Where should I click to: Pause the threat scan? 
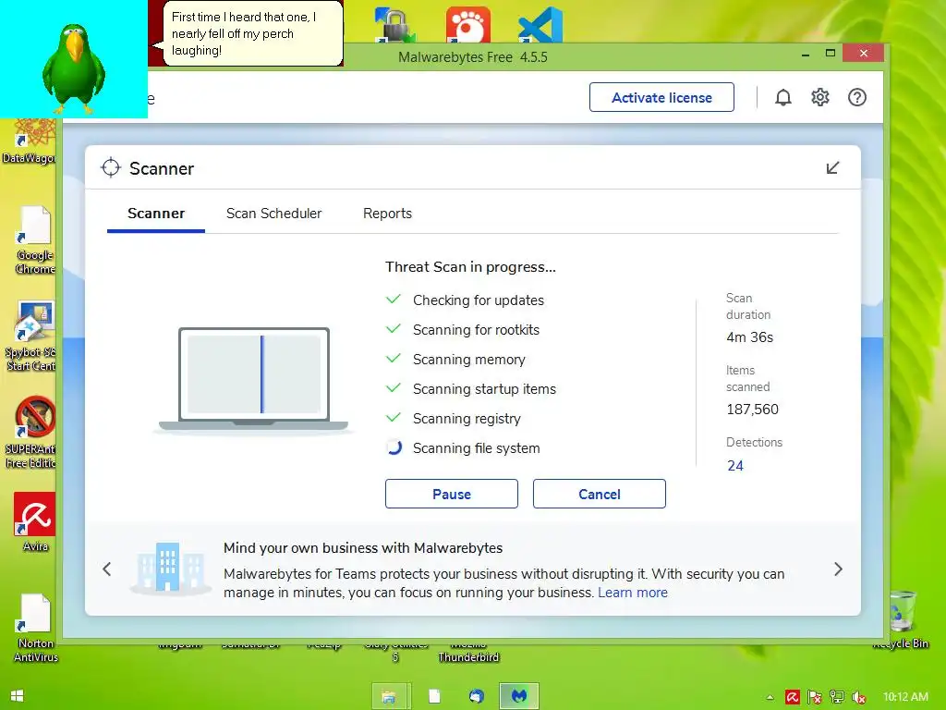tap(451, 494)
